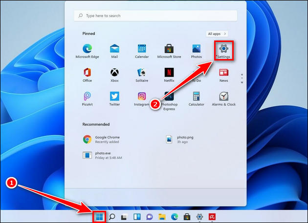
Task: Open the Calculator app
Action: coord(197,99)
